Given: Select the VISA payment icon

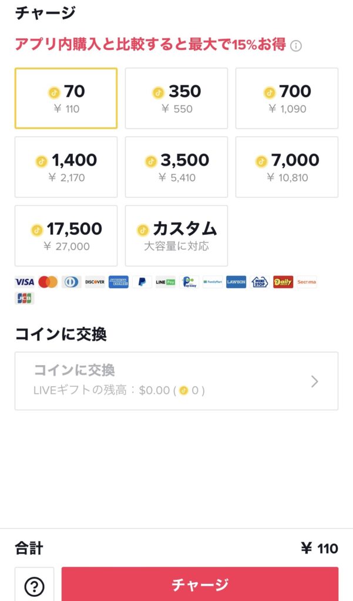Looking at the screenshot, I should (x=24, y=282).
